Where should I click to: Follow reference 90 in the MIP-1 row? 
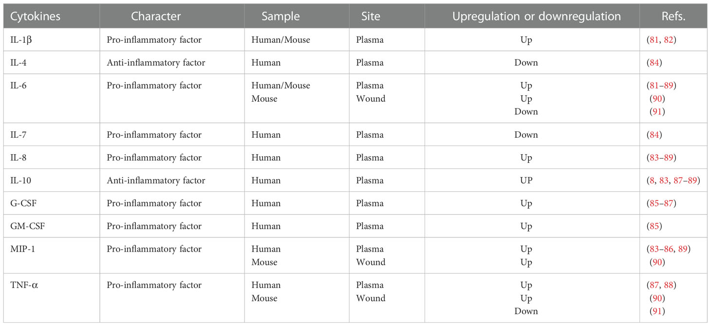tap(657, 262)
